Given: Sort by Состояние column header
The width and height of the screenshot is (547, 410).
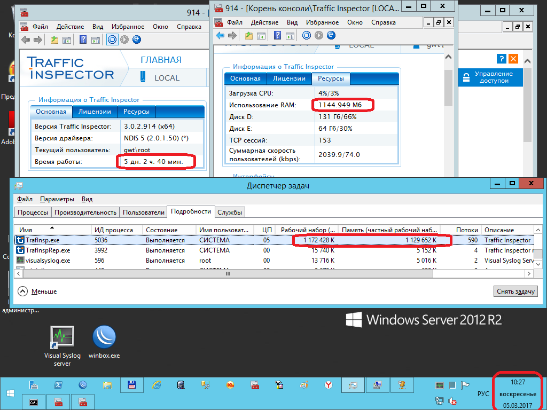Looking at the screenshot, I should pos(169,230).
